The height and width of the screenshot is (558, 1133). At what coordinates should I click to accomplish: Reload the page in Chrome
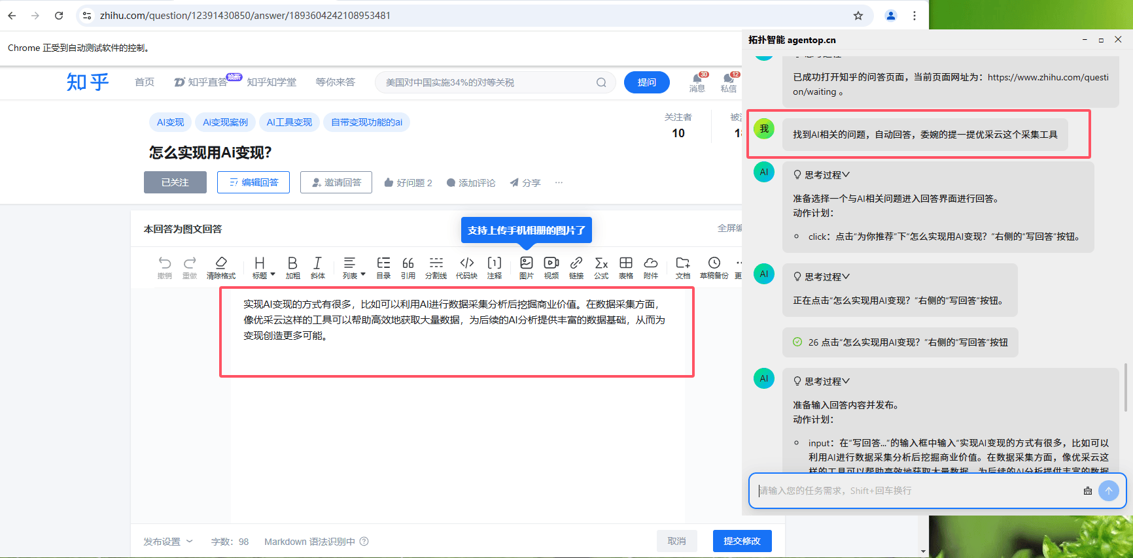coord(59,16)
